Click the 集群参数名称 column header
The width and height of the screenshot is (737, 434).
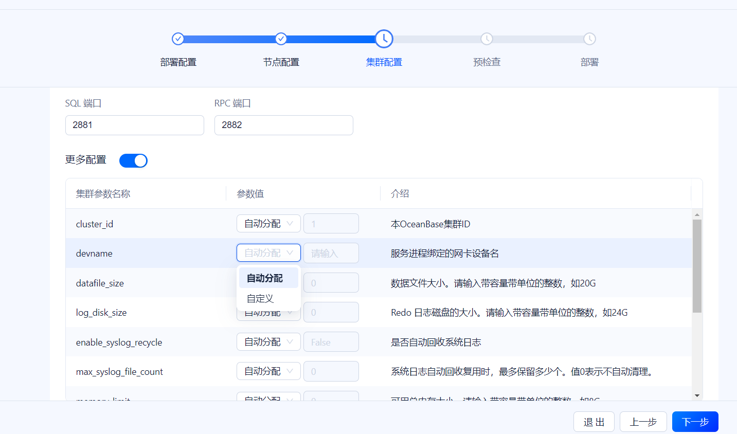pos(103,194)
